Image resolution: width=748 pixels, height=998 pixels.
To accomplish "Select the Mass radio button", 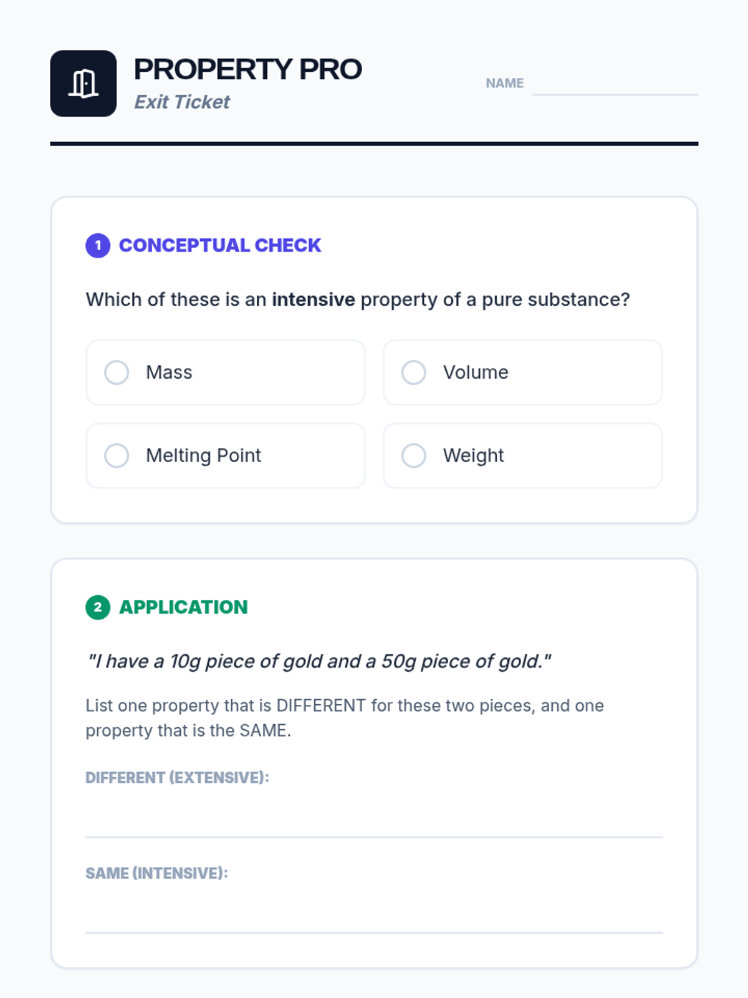I will click(117, 372).
